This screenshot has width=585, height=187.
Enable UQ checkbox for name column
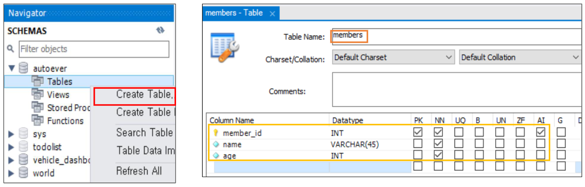point(459,144)
